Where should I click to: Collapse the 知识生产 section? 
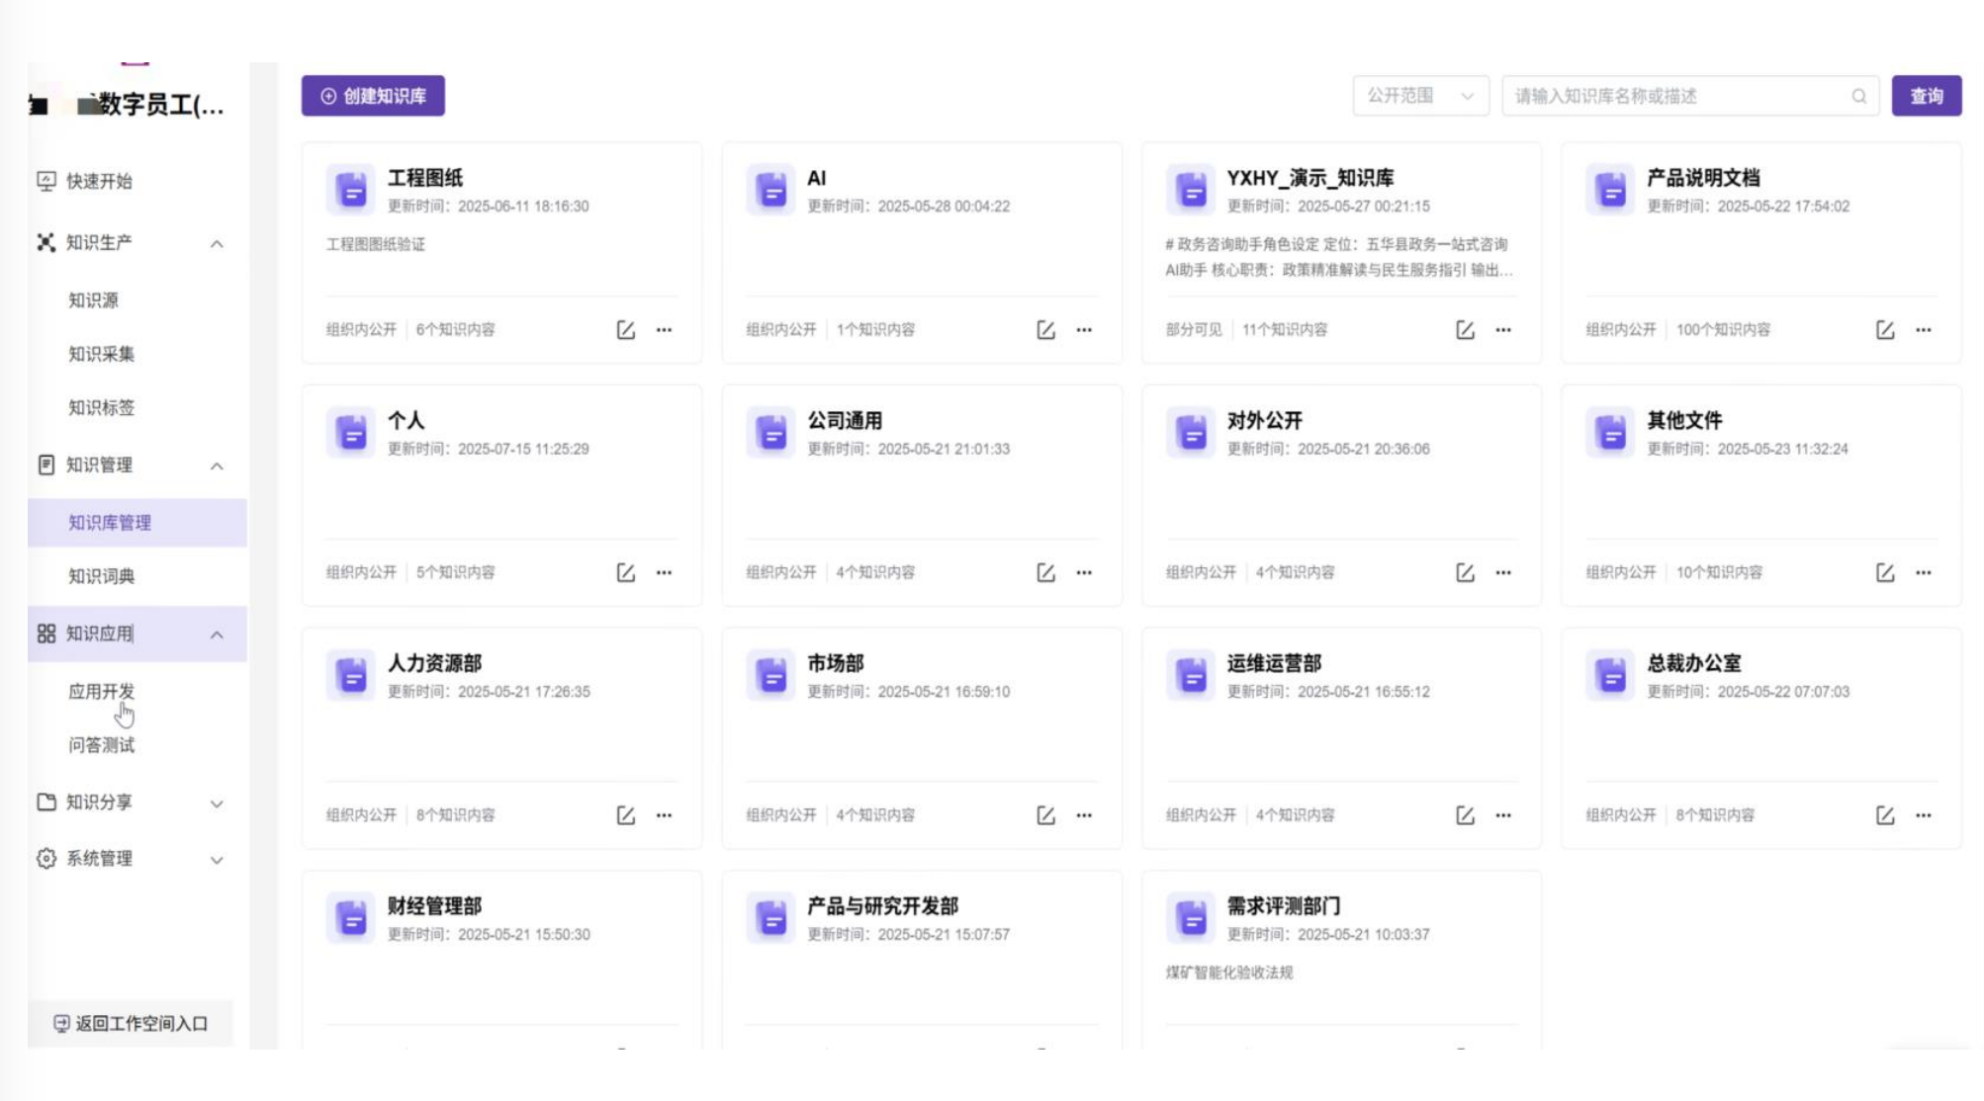tap(217, 243)
